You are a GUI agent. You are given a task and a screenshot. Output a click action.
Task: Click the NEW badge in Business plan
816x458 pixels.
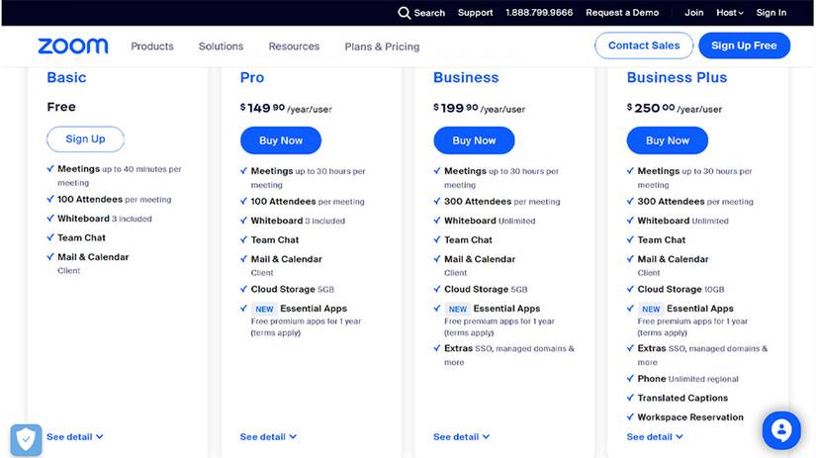coord(457,309)
